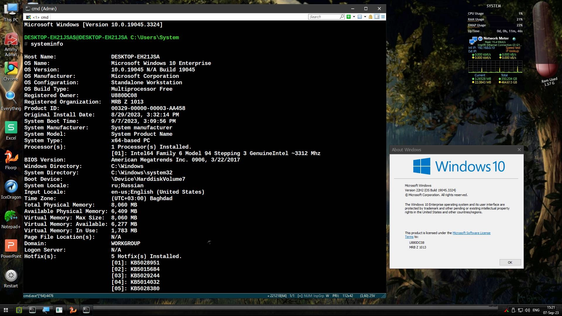Image resolution: width=562 pixels, height=316 pixels.
Task: Switch to the active ConEmu taskbar button
Action: (x=86, y=310)
